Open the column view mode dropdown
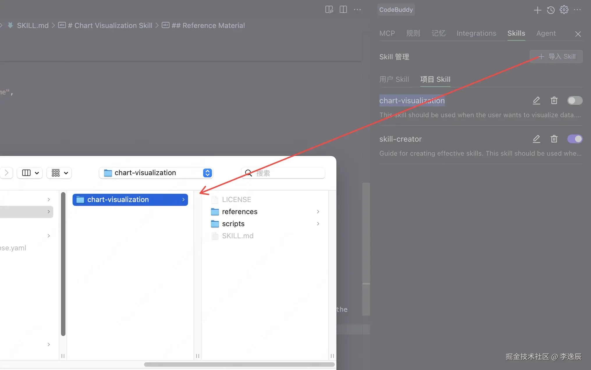This screenshot has height=370, width=591. point(30,173)
